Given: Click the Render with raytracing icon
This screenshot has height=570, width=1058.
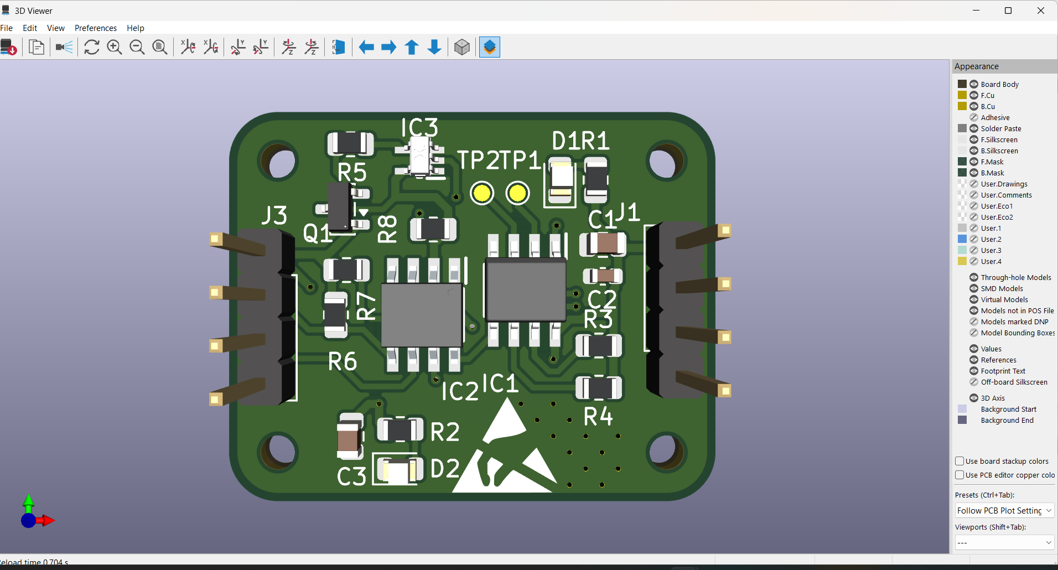Looking at the screenshot, I should pyautogui.click(x=64, y=47).
